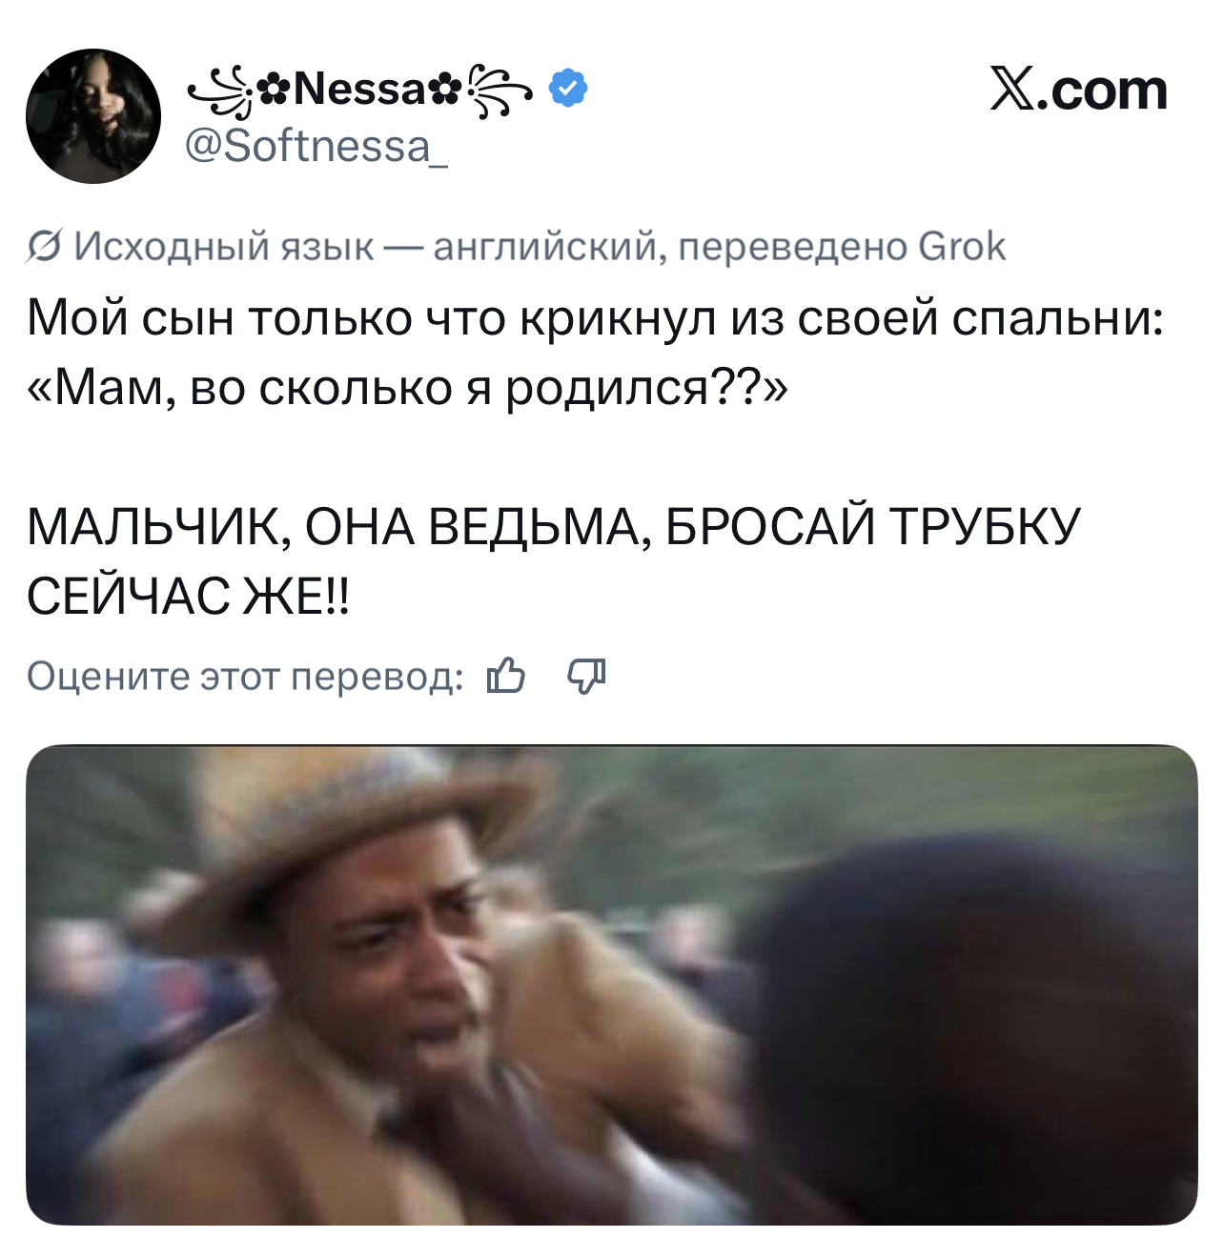Click the word "Grok" in the translation notice
The image size is (1224, 1258).
(961, 247)
